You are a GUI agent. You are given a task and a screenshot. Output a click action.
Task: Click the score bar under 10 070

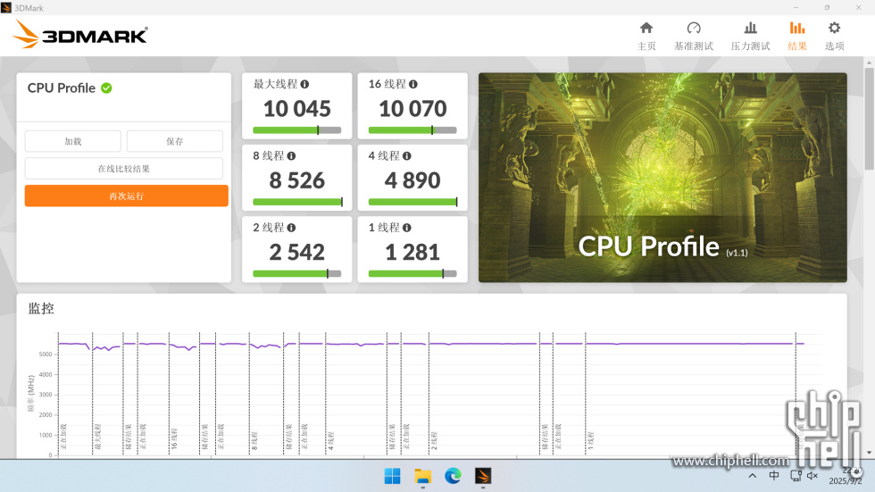click(x=412, y=130)
